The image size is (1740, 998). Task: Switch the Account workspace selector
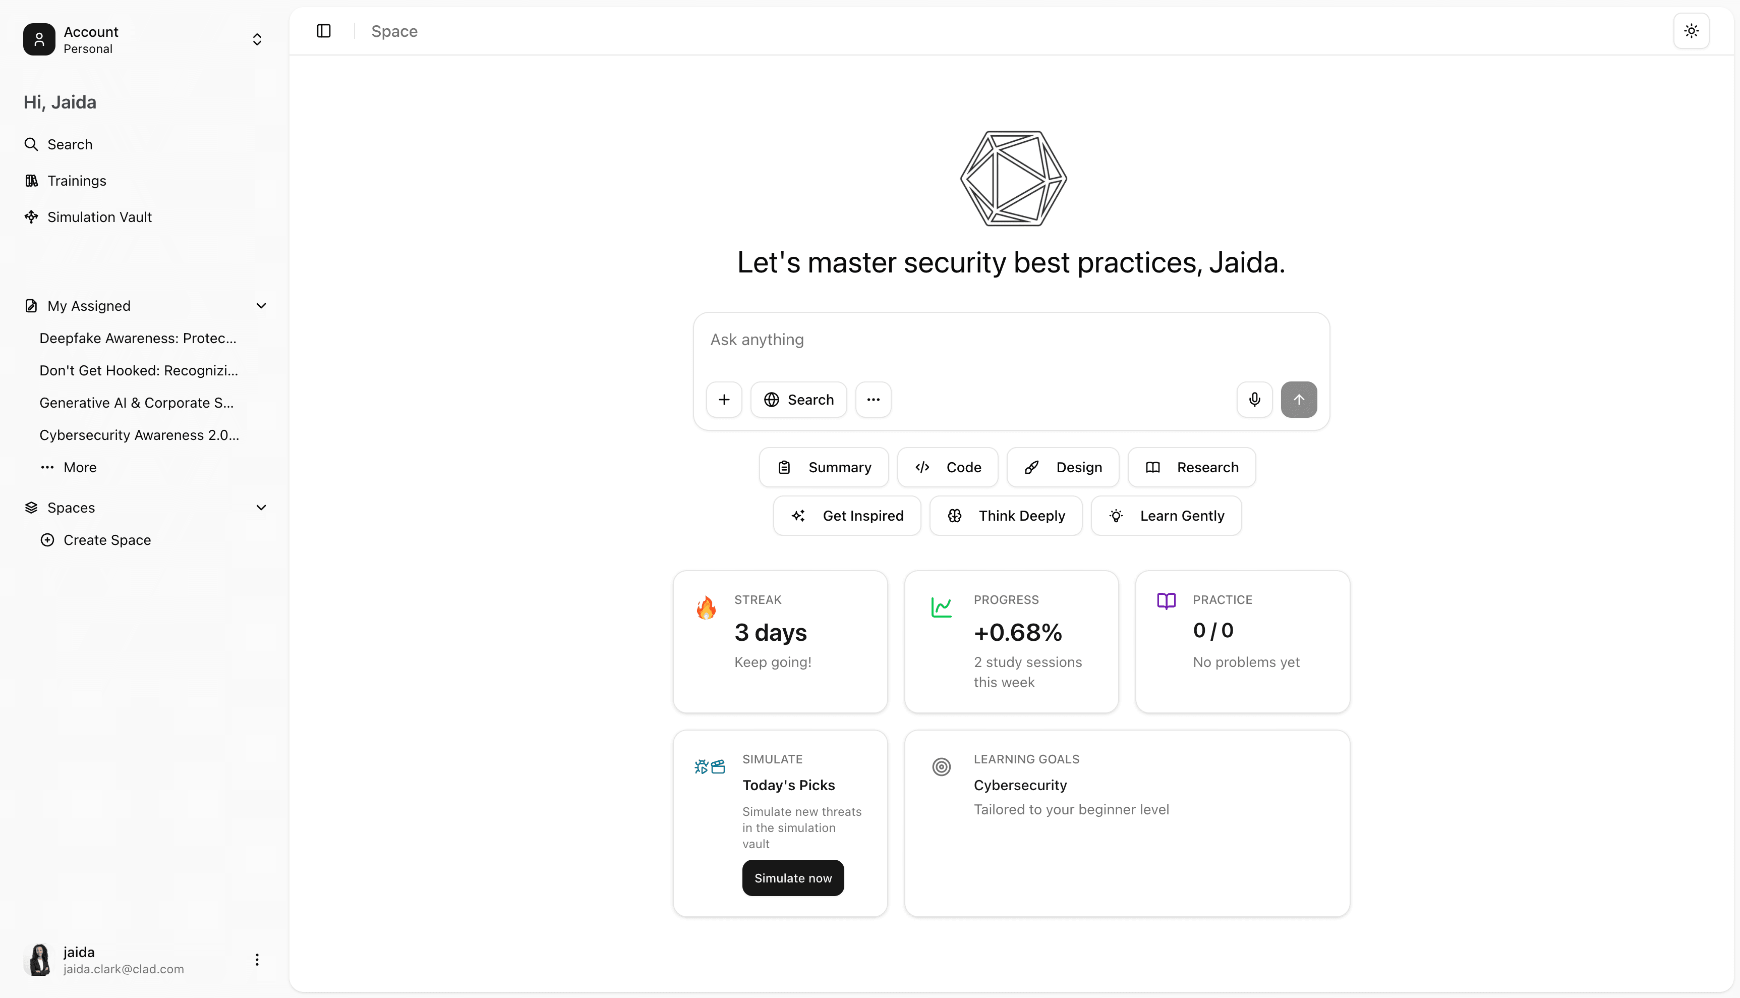coord(257,39)
